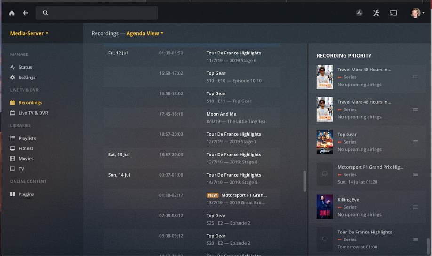Click the Plugins grid icon
This screenshot has width=432, height=256.
coord(12,194)
